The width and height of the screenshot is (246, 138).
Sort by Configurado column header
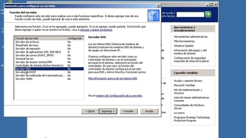(x=75, y=38)
